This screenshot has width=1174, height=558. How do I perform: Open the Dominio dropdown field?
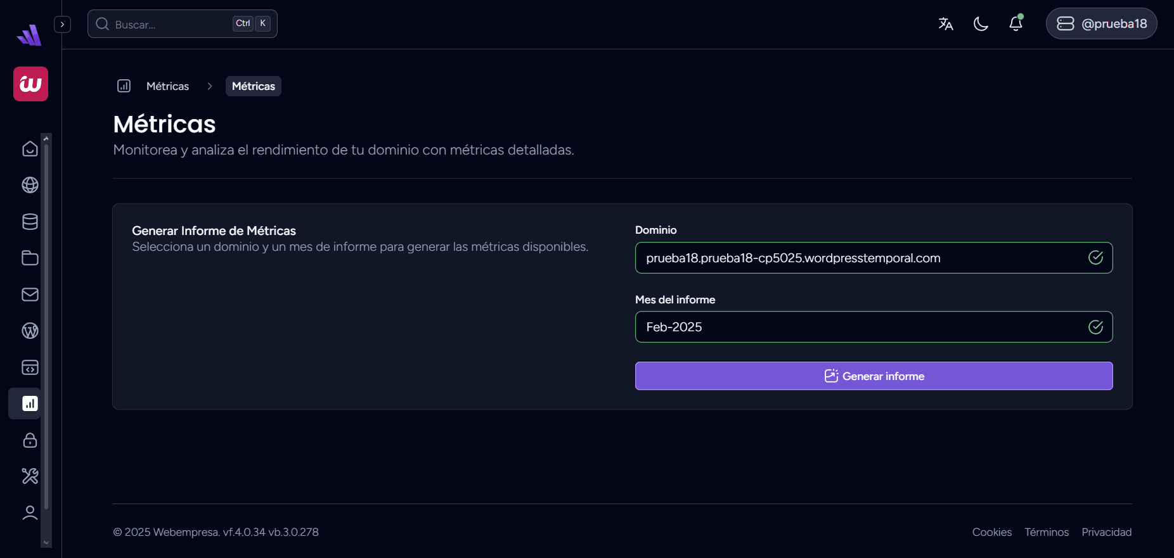[x=873, y=258]
